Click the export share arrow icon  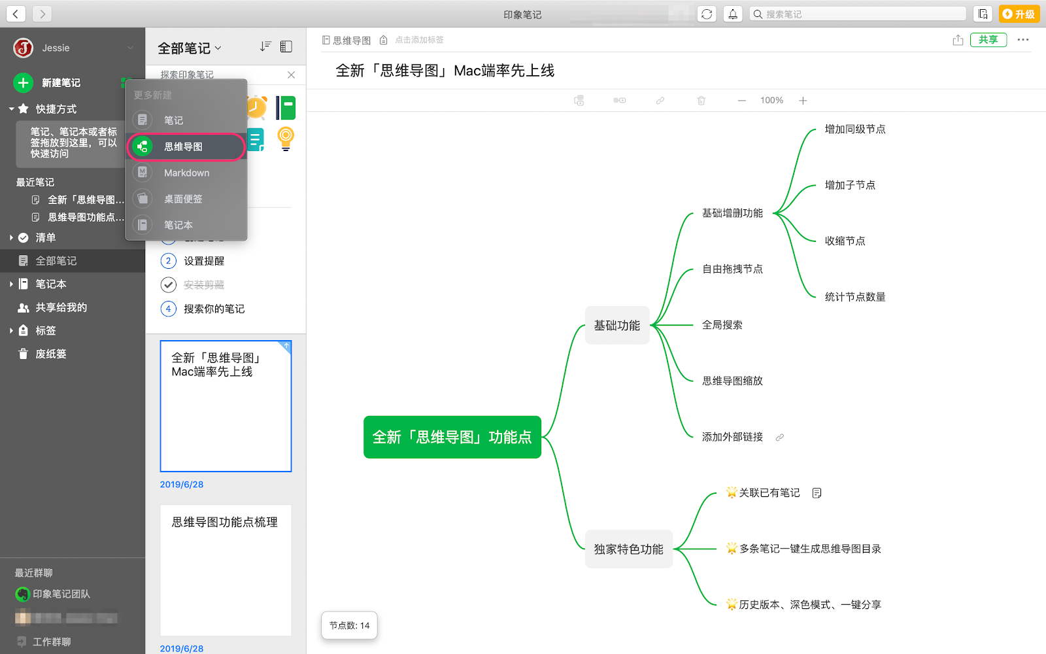click(958, 40)
